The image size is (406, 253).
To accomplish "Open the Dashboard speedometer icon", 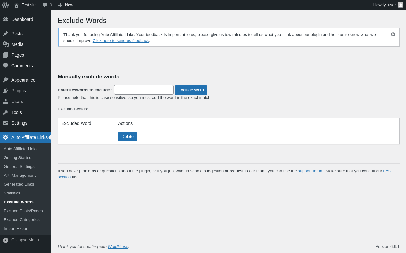I will point(6,19).
